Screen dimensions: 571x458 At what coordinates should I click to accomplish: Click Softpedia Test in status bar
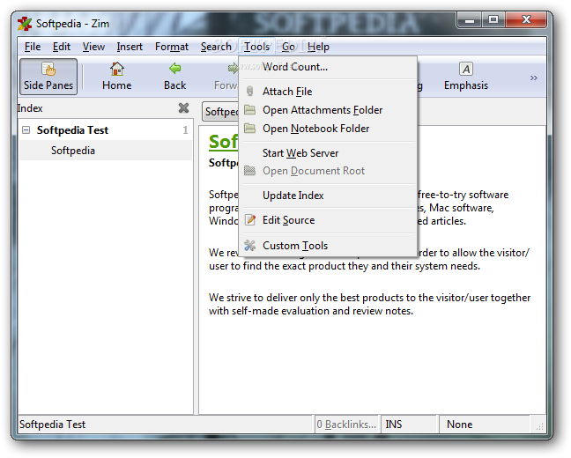pos(53,425)
